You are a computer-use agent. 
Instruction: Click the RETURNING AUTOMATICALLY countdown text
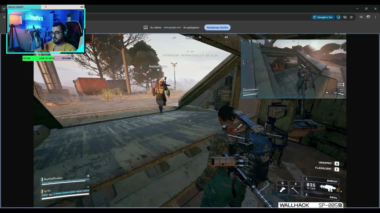pos(190,55)
